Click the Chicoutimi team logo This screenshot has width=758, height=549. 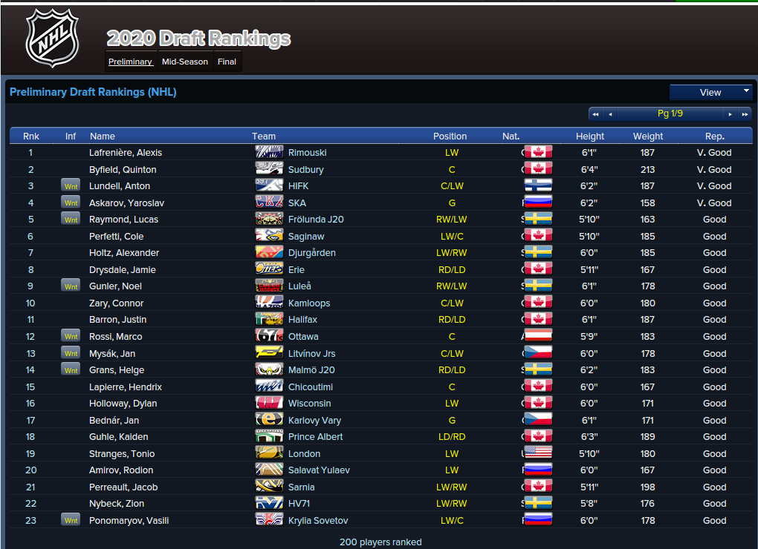tap(269, 386)
